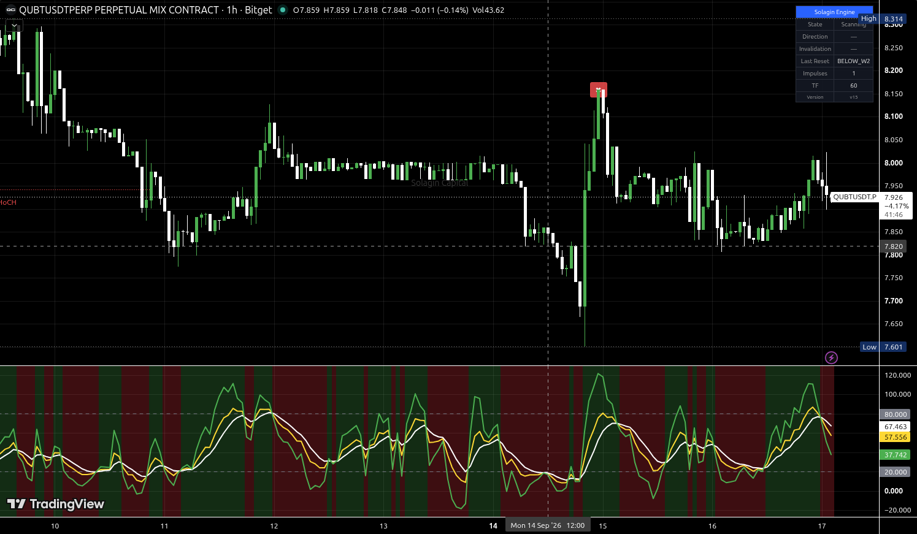Click date 15 on the time axis

pos(603,526)
